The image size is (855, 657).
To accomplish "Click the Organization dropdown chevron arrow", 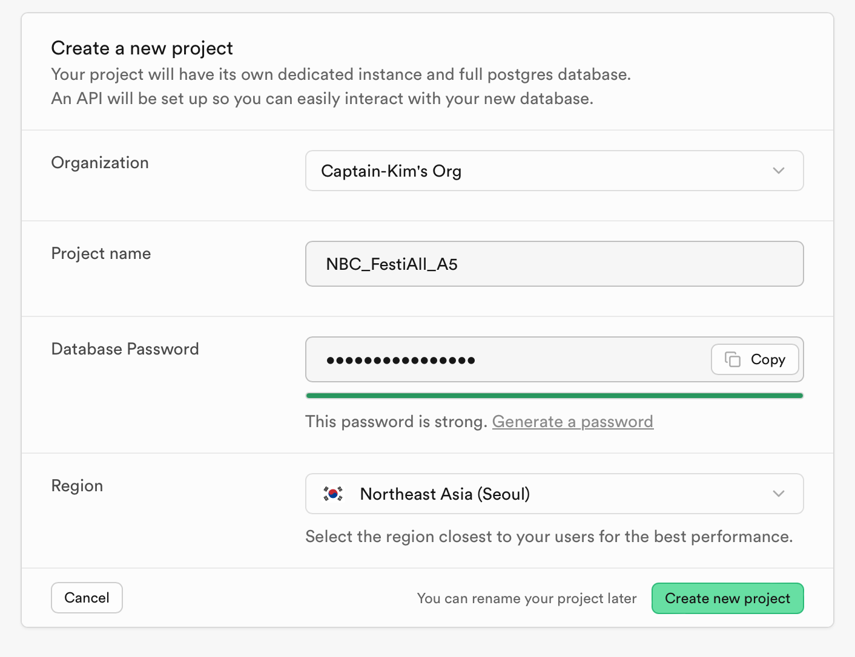I will point(779,171).
